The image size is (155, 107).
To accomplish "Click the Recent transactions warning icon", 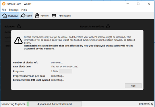I will [108, 26].
